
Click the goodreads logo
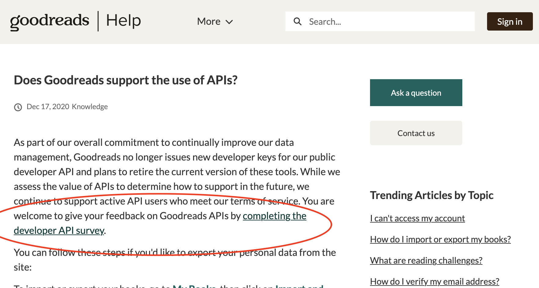[x=50, y=21]
